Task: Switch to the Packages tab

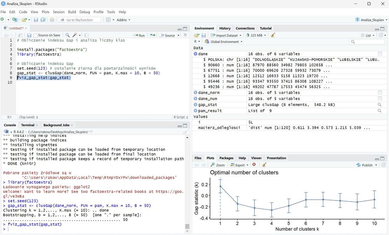Action: 226,158
